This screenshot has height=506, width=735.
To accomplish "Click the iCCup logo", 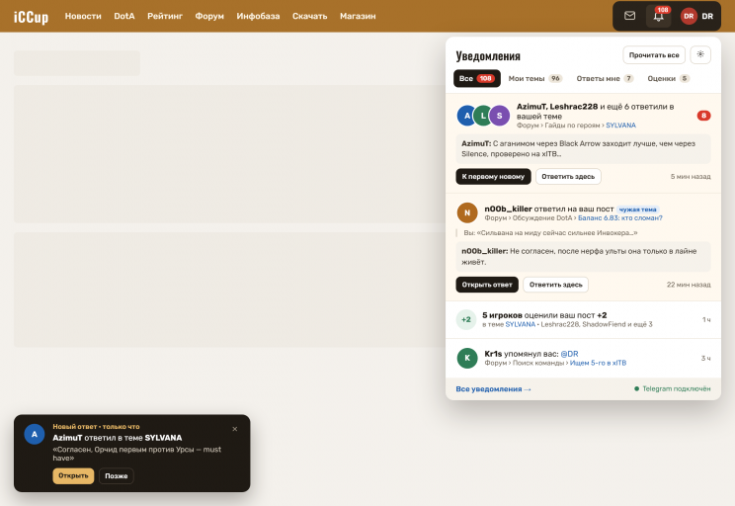I will tap(31, 17).
